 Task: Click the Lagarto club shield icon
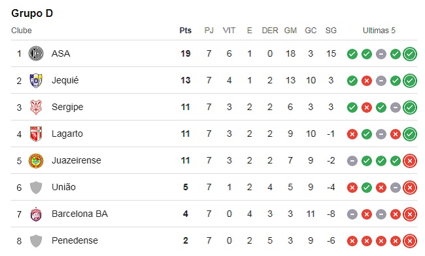tap(36, 134)
